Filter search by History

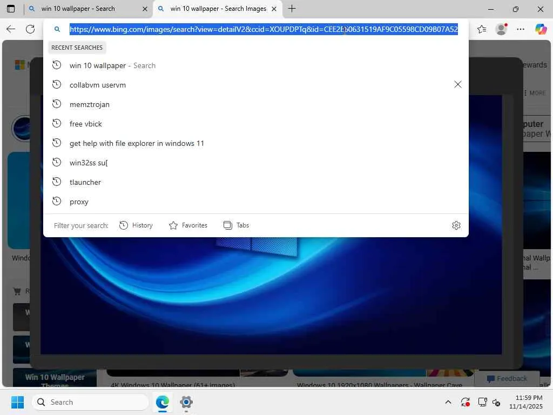tap(136, 225)
